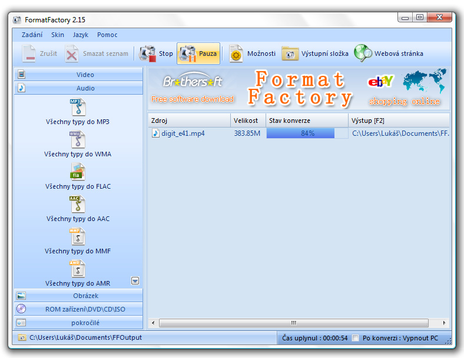Click the 383.85M size cell
The height and width of the screenshot is (358, 464).
tap(247, 133)
